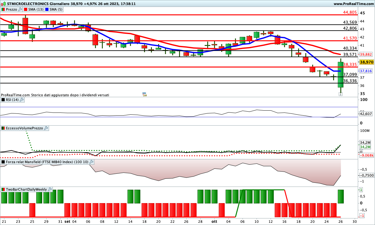
Task: Click the last green TwoBarChart bar at 26
Action: point(341,196)
